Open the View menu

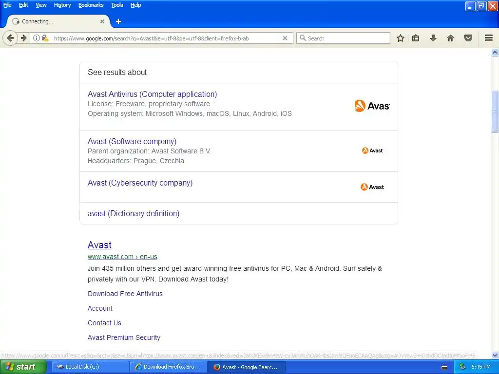(x=41, y=5)
